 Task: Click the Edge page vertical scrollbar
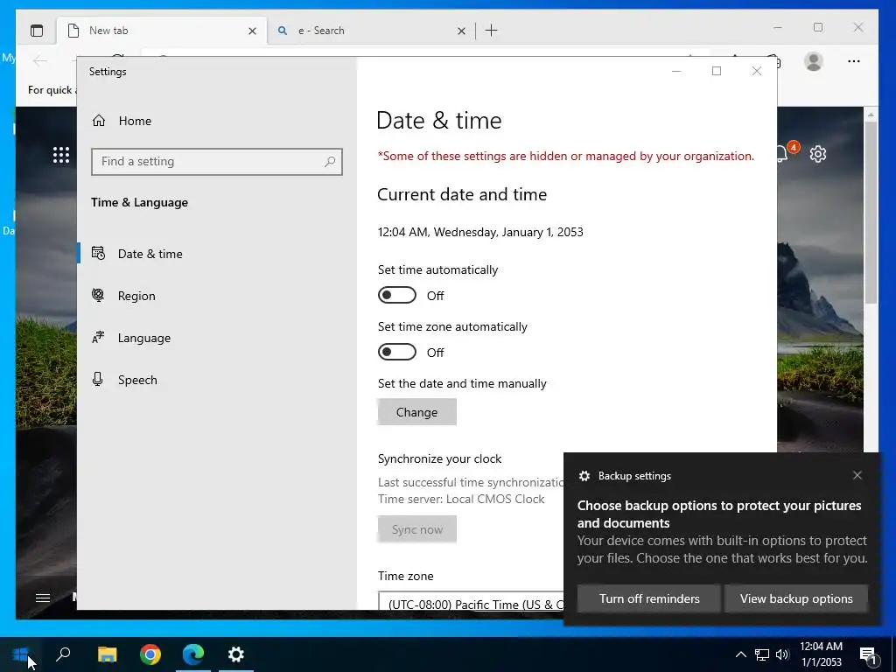pyautogui.click(x=871, y=213)
